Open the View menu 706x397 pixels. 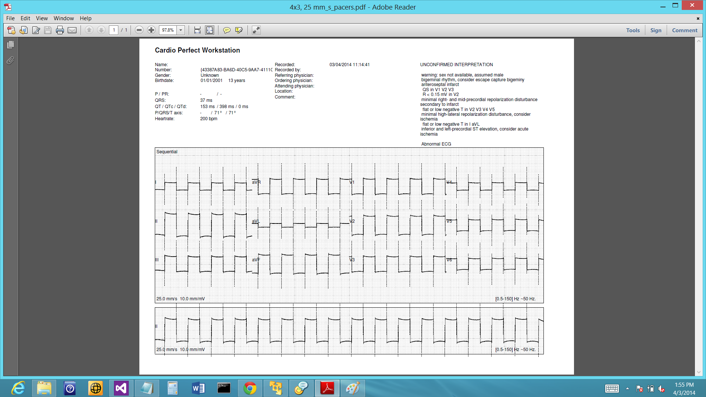click(x=42, y=18)
